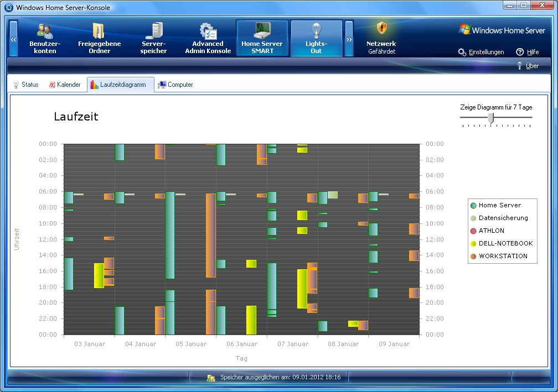Click the '09 Januar' axis label

[x=394, y=344]
